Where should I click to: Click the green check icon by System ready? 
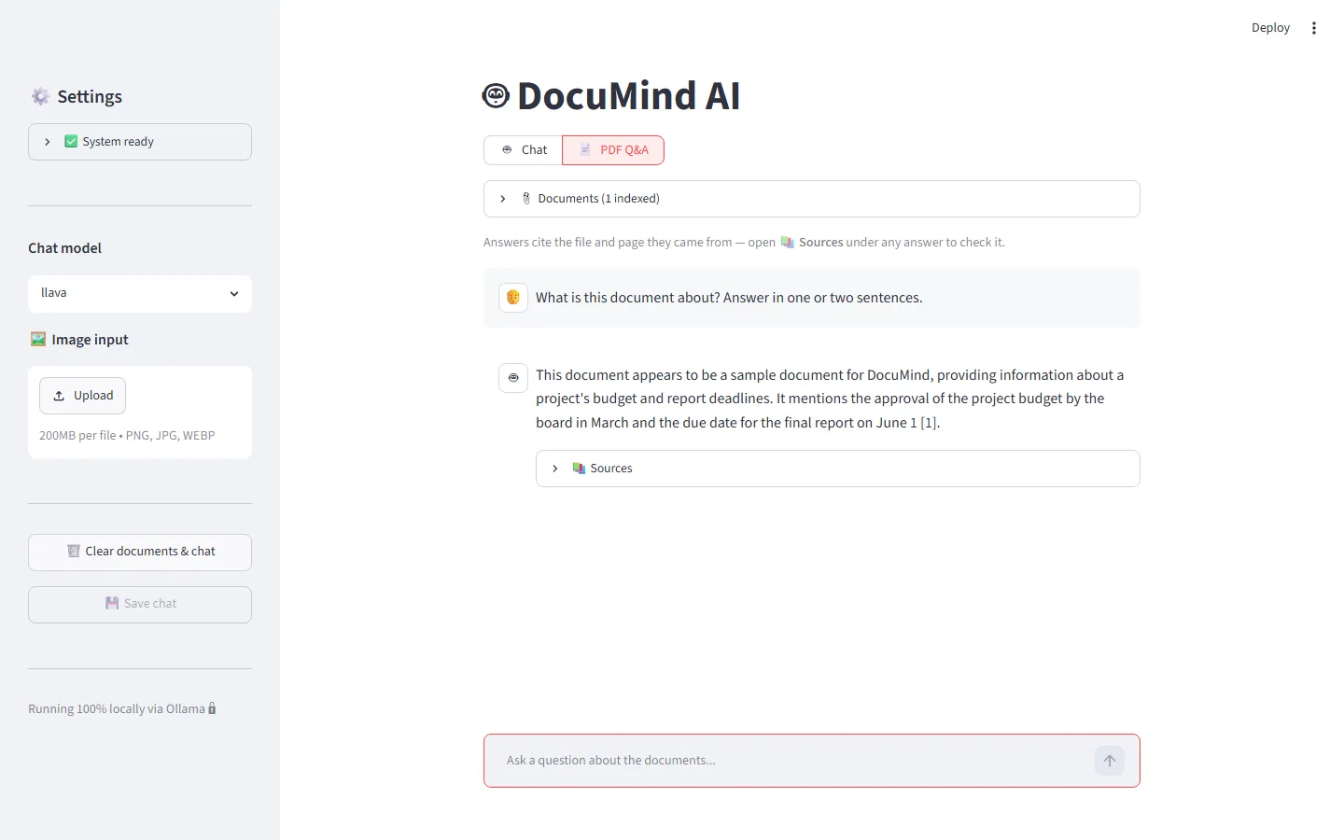(x=71, y=142)
